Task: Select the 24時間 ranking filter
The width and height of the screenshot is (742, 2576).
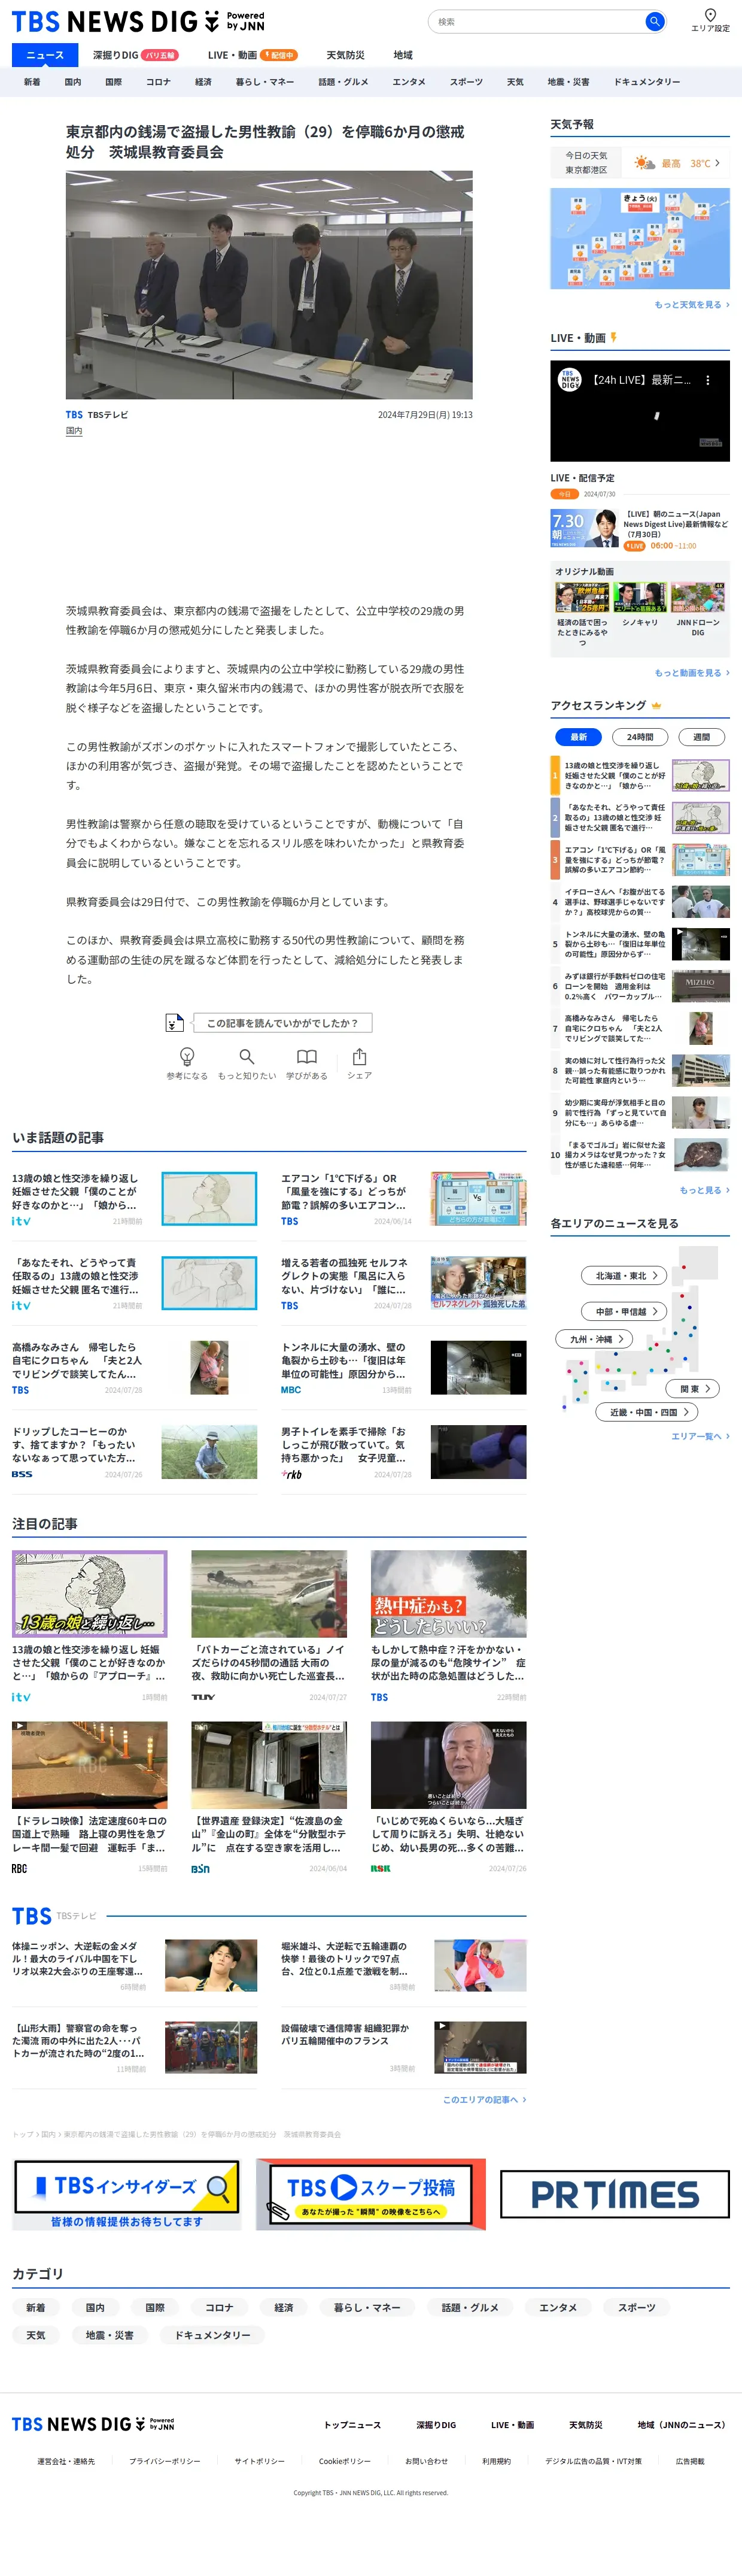Action: pyautogui.click(x=640, y=737)
